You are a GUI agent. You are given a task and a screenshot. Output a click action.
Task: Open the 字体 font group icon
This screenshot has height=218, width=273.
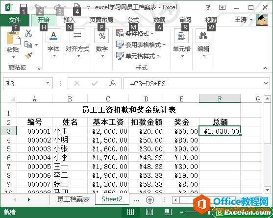(x=53, y=36)
